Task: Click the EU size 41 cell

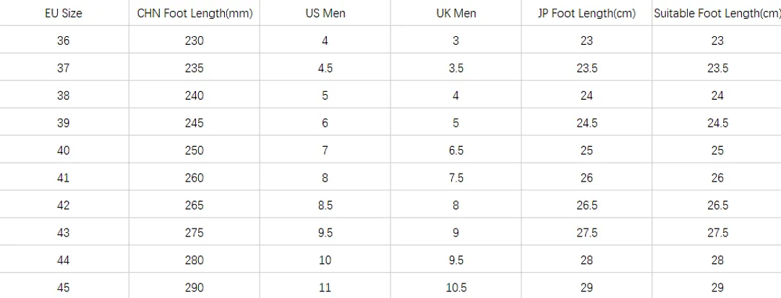Action: tap(63, 177)
